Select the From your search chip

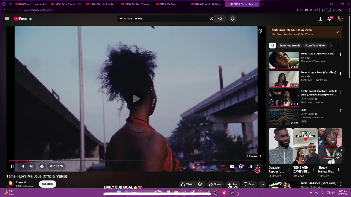290,45
